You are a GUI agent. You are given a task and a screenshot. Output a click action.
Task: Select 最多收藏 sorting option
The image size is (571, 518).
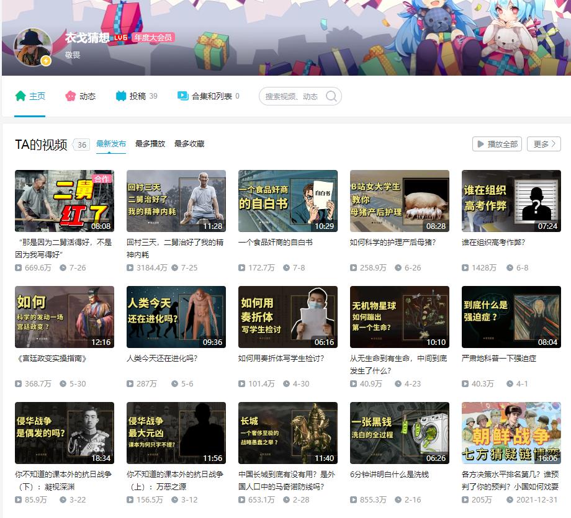(x=190, y=143)
